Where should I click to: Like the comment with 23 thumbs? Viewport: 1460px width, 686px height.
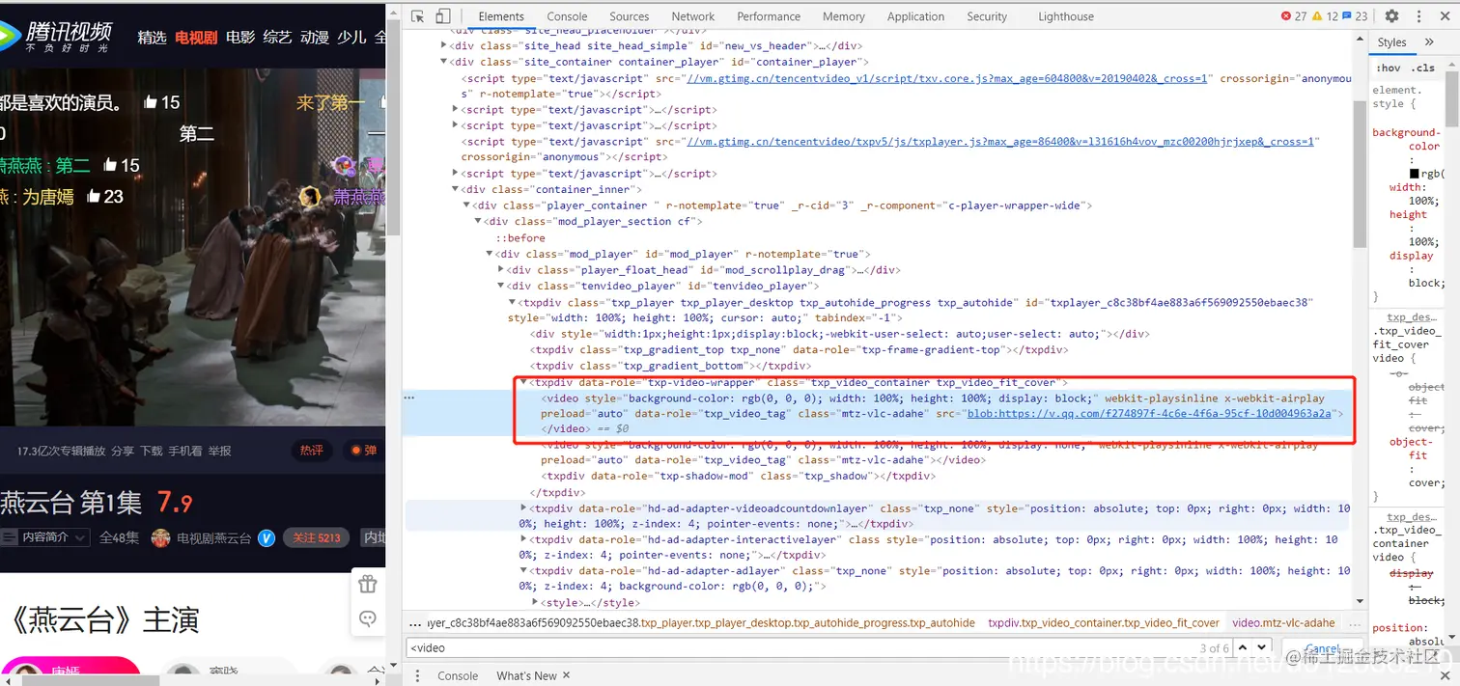pyautogui.click(x=95, y=196)
